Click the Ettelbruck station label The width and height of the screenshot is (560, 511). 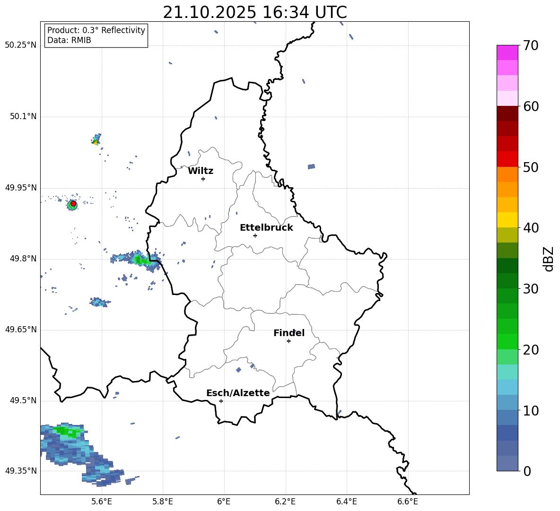(x=266, y=228)
